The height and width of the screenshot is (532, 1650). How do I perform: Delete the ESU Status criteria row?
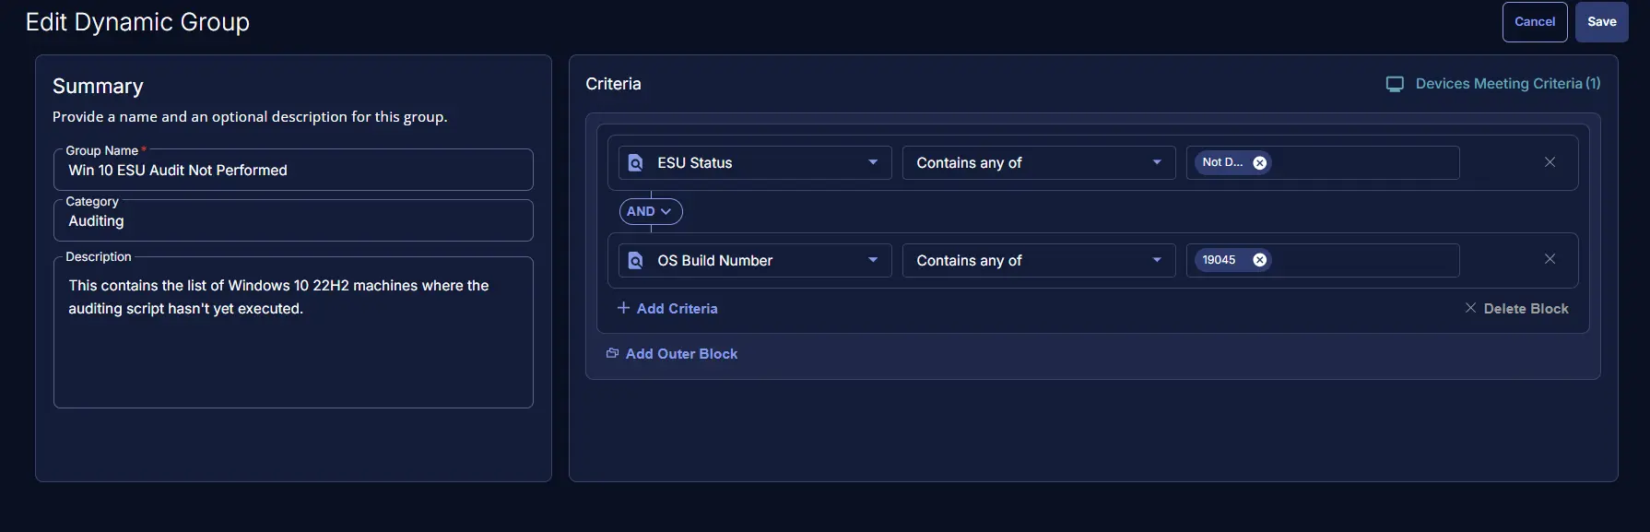1550,162
